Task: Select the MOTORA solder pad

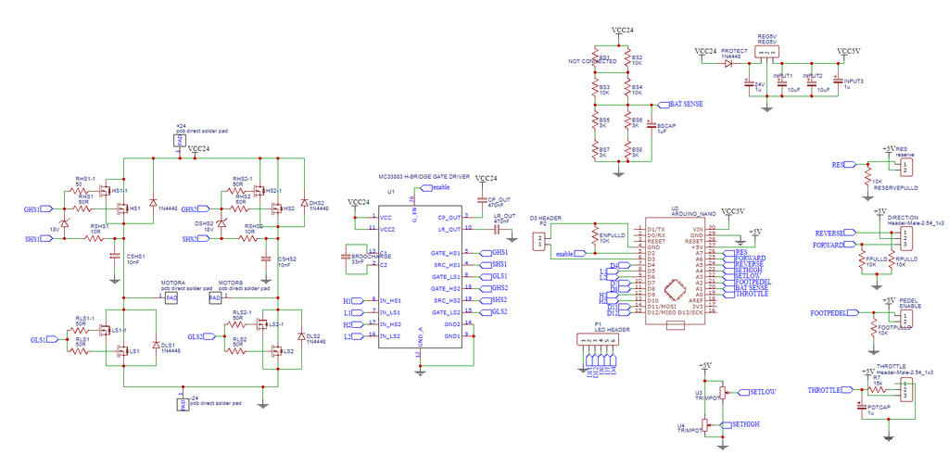Action: point(171,297)
